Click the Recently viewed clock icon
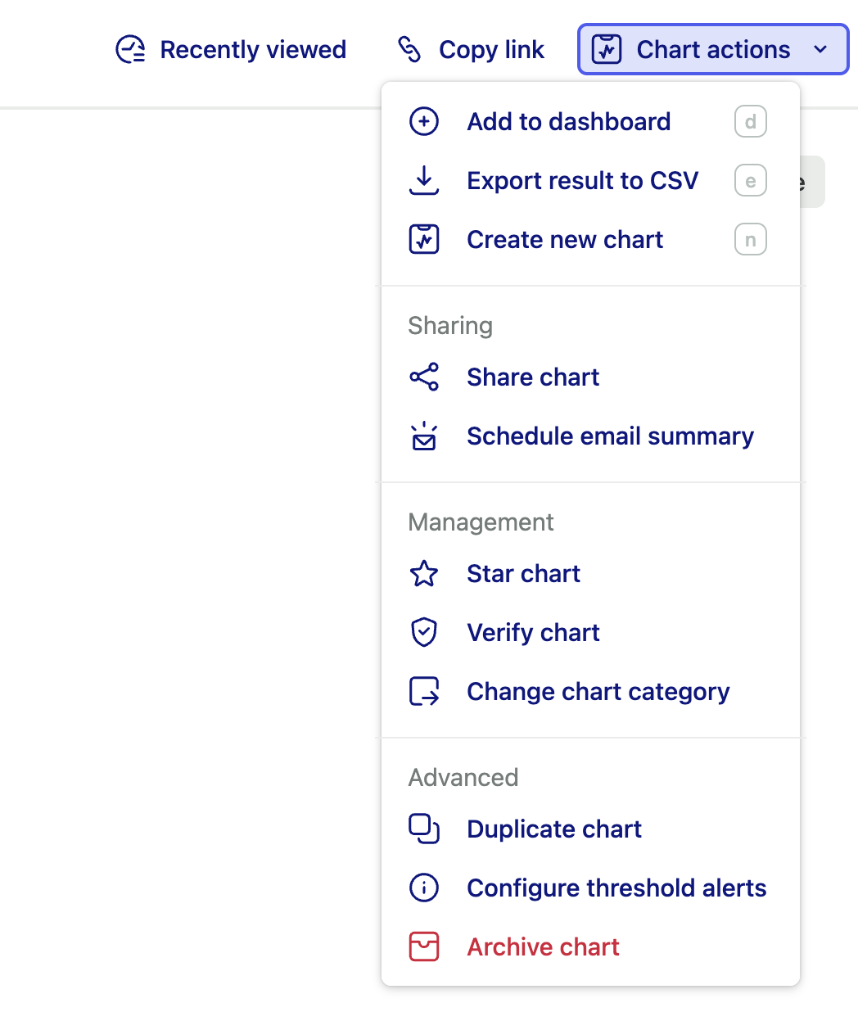The image size is (858, 1030). [x=131, y=50]
